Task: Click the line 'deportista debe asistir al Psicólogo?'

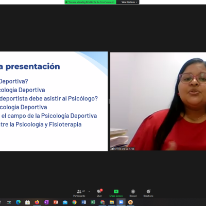Action: click(x=49, y=98)
